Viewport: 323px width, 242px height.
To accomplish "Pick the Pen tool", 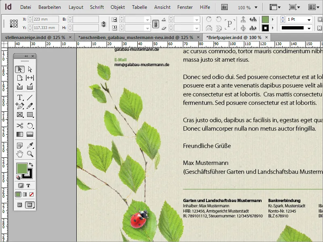I will click(x=20, y=106).
